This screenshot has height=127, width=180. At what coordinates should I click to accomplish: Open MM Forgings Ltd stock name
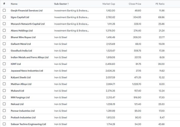tap(20, 97)
